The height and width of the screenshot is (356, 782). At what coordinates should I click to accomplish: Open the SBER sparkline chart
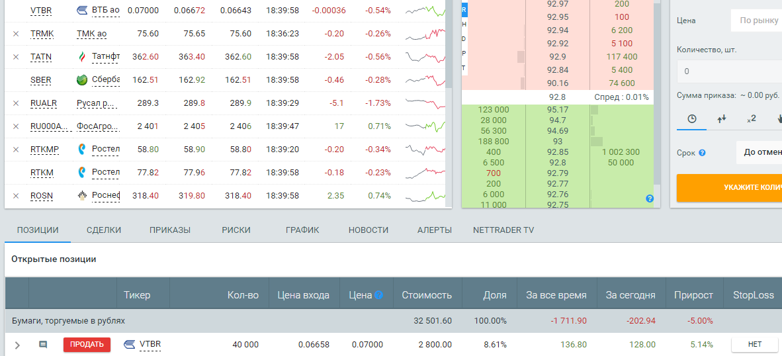425,80
